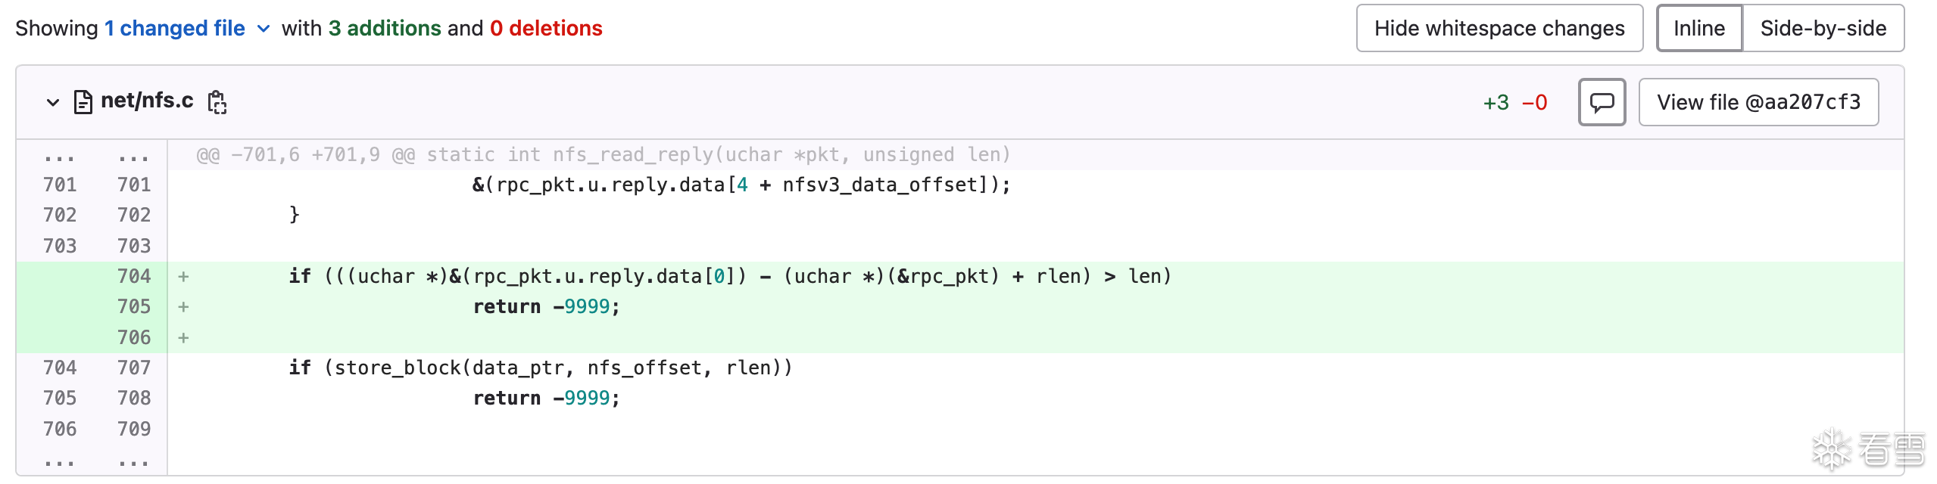Open the changed files dropdown chevron
Viewport: 1937px width, 484px height.
[x=264, y=29]
